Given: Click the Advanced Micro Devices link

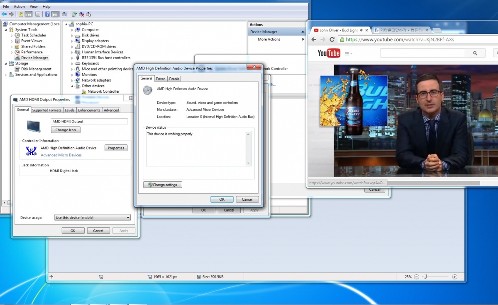Looking at the screenshot, I should [61, 155].
